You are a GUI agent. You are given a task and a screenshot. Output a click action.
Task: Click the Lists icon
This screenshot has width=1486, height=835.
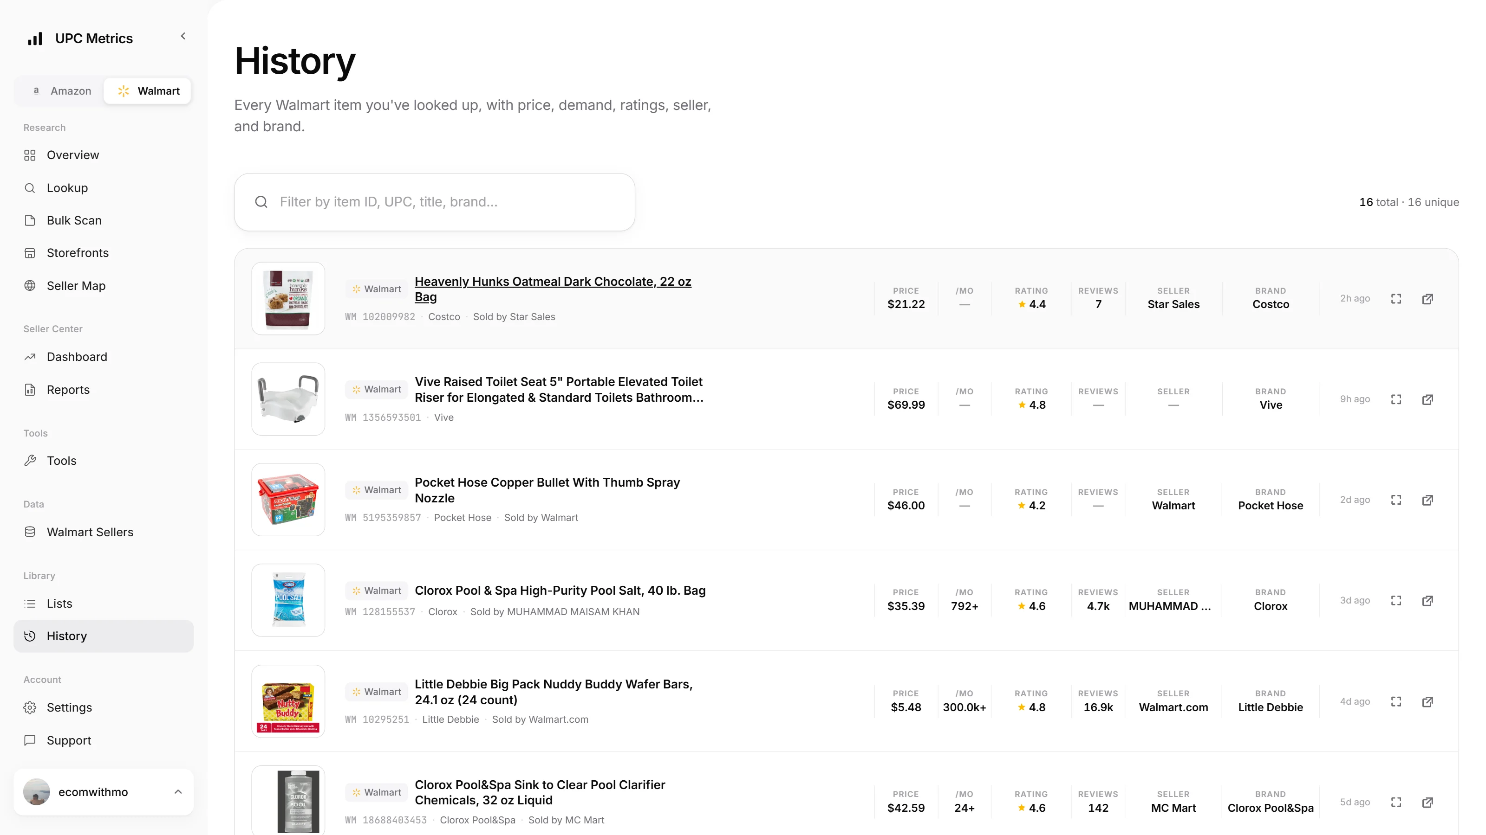[x=30, y=604]
